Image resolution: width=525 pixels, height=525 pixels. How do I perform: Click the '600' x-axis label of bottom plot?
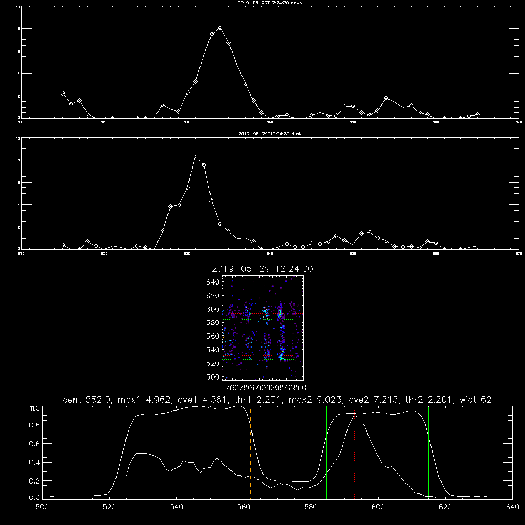(379, 507)
